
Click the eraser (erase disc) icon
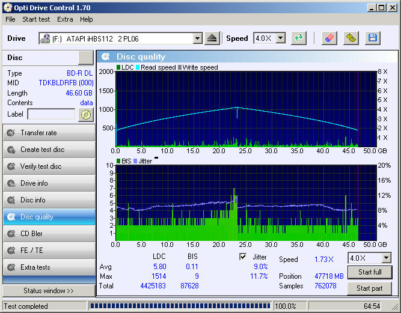pos(329,38)
